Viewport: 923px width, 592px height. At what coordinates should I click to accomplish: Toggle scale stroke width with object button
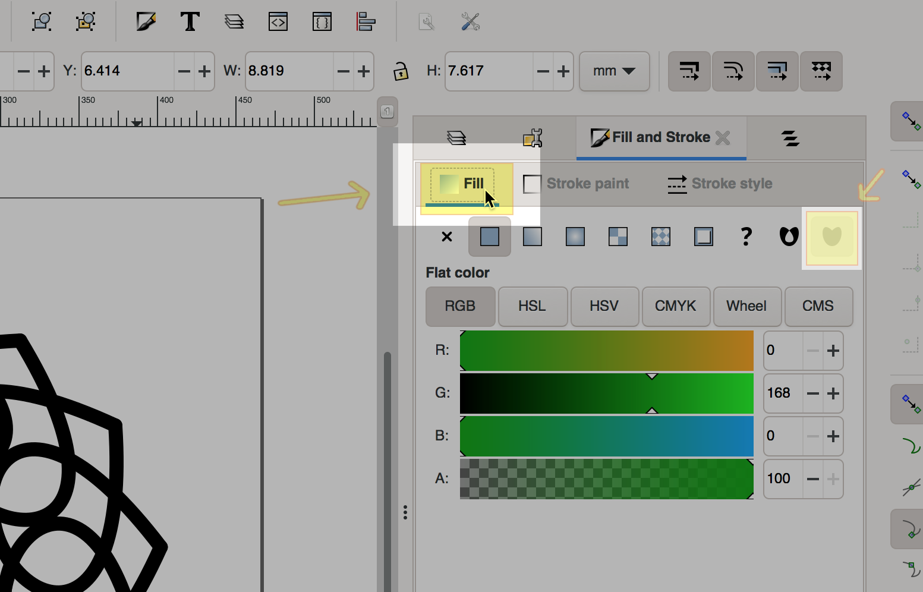click(689, 71)
